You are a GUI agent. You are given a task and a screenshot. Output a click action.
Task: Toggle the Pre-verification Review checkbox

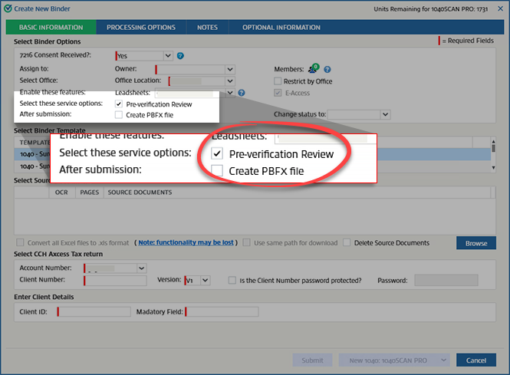pos(119,104)
